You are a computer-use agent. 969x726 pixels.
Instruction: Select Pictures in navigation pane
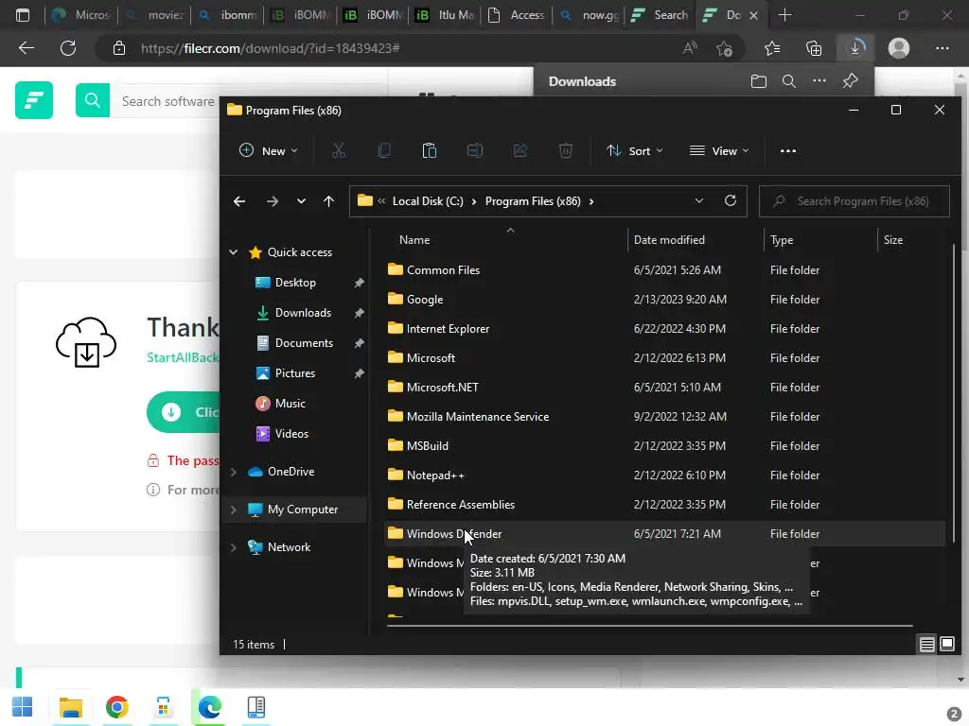click(x=295, y=372)
